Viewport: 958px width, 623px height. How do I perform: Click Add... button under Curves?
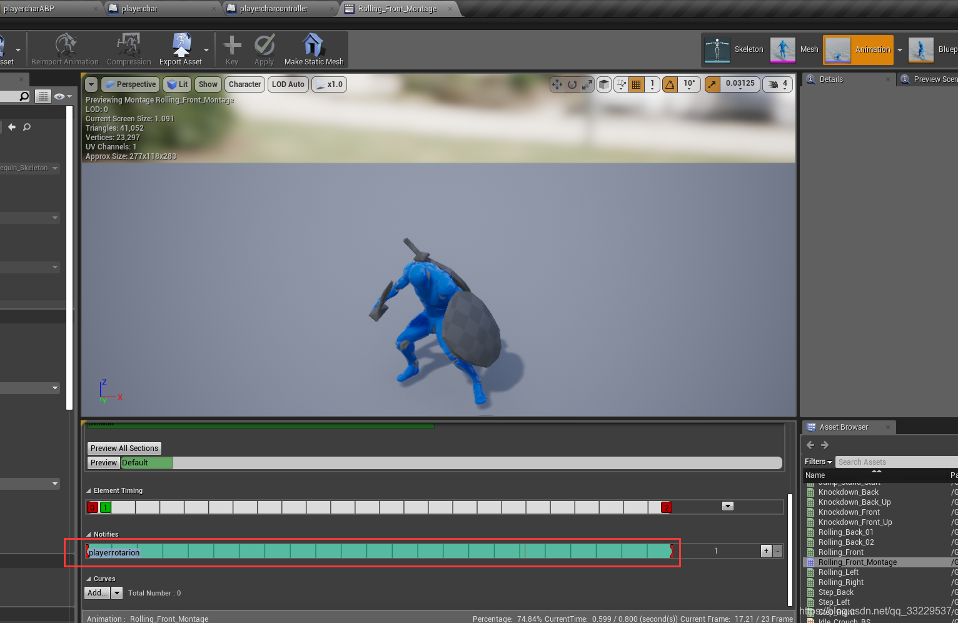pyautogui.click(x=97, y=593)
